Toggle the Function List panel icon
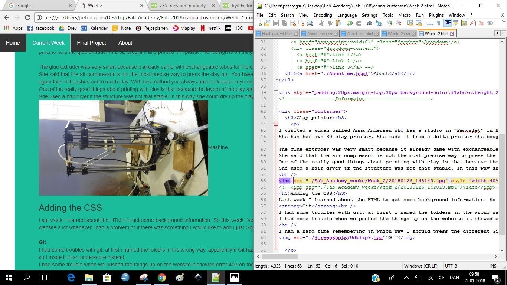The width and height of the screenshot is (507, 285). [473, 23]
